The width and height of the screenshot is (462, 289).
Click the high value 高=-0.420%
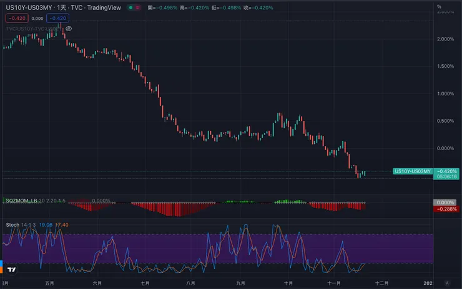[x=194, y=7]
